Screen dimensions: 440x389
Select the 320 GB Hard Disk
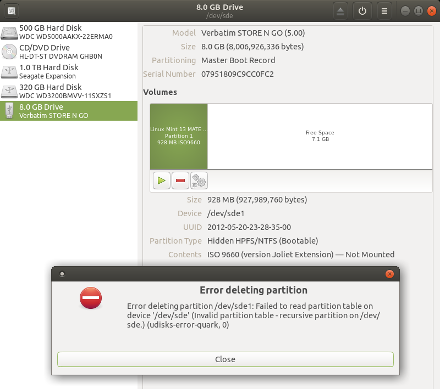pos(69,91)
